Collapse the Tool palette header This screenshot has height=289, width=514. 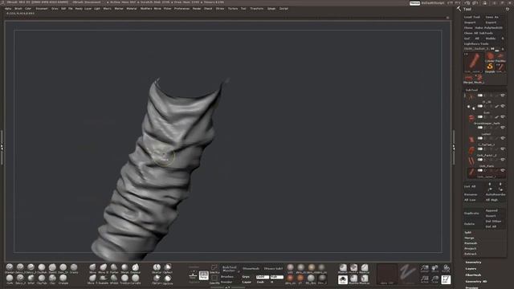click(467, 9)
